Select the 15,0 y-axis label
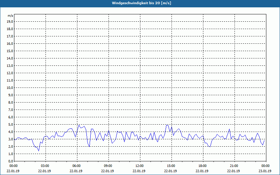The width and height of the screenshot is (280, 175). [x=10, y=51]
